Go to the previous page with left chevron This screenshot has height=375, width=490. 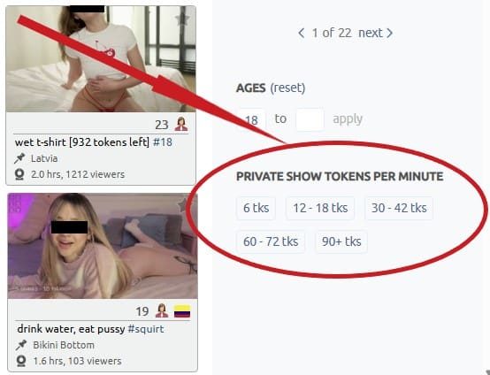302,33
